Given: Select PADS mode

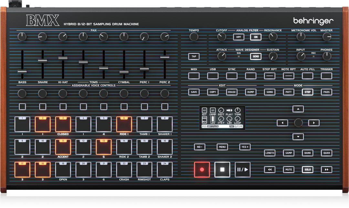Looking at the screenshot, I should coord(326,92).
